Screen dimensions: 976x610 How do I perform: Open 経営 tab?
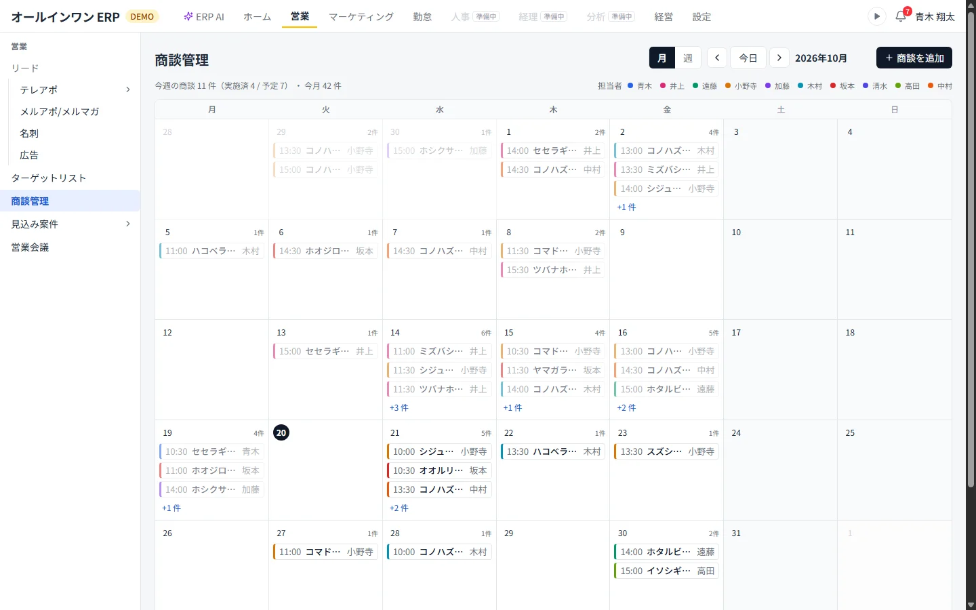(664, 16)
